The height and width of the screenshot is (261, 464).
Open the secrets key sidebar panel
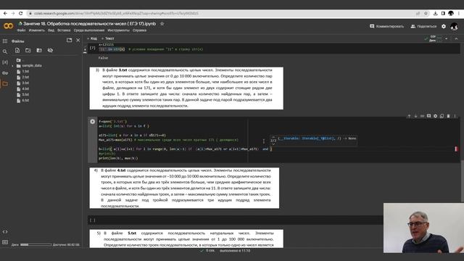tap(5, 72)
